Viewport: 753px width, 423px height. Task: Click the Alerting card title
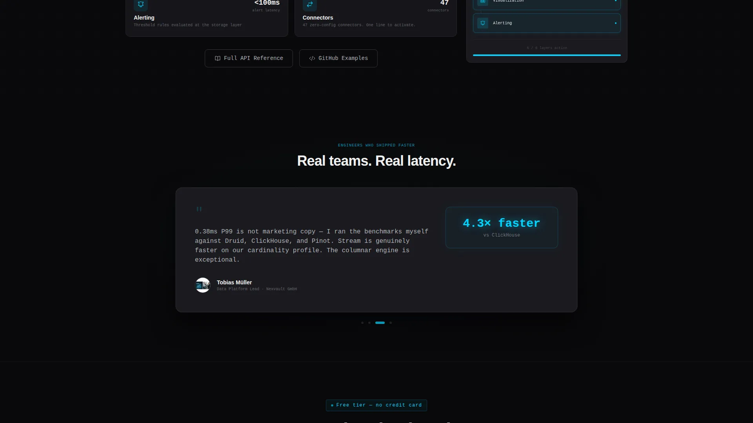point(144,18)
